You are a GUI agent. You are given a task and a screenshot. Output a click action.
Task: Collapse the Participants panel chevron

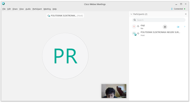coord(131,14)
